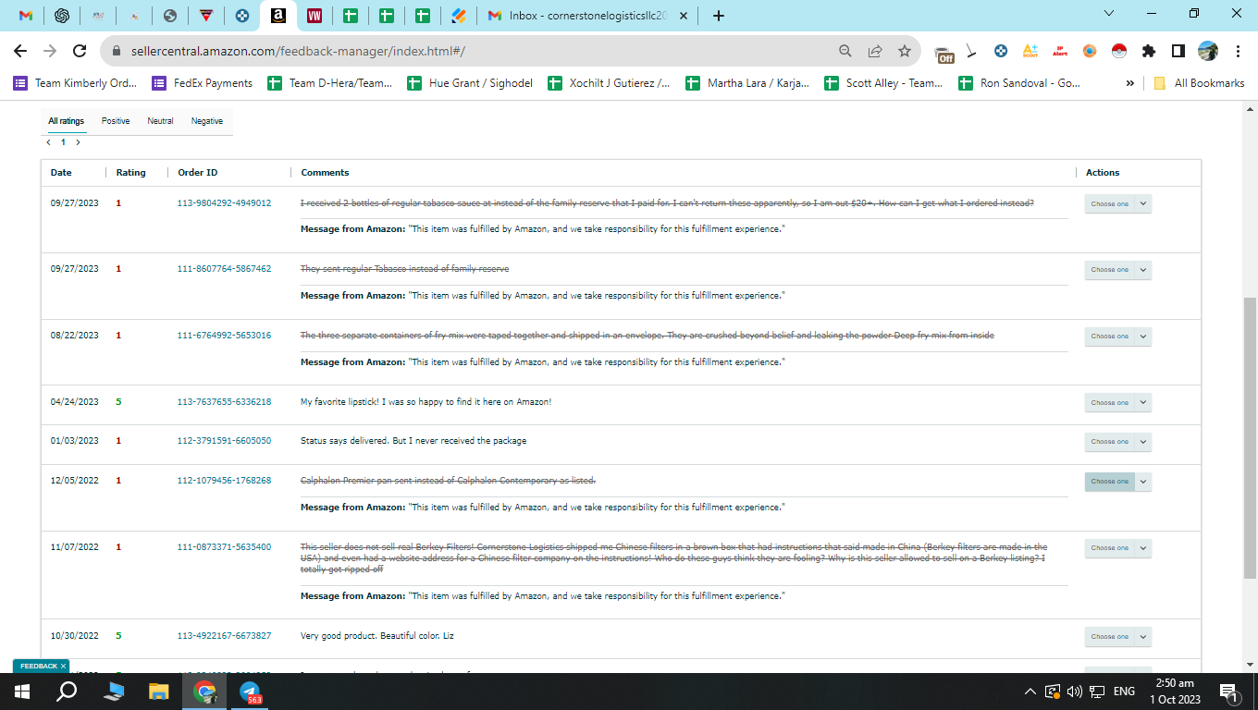
Task: Go to the previous feedback page arrow
Action: [48, 142]
